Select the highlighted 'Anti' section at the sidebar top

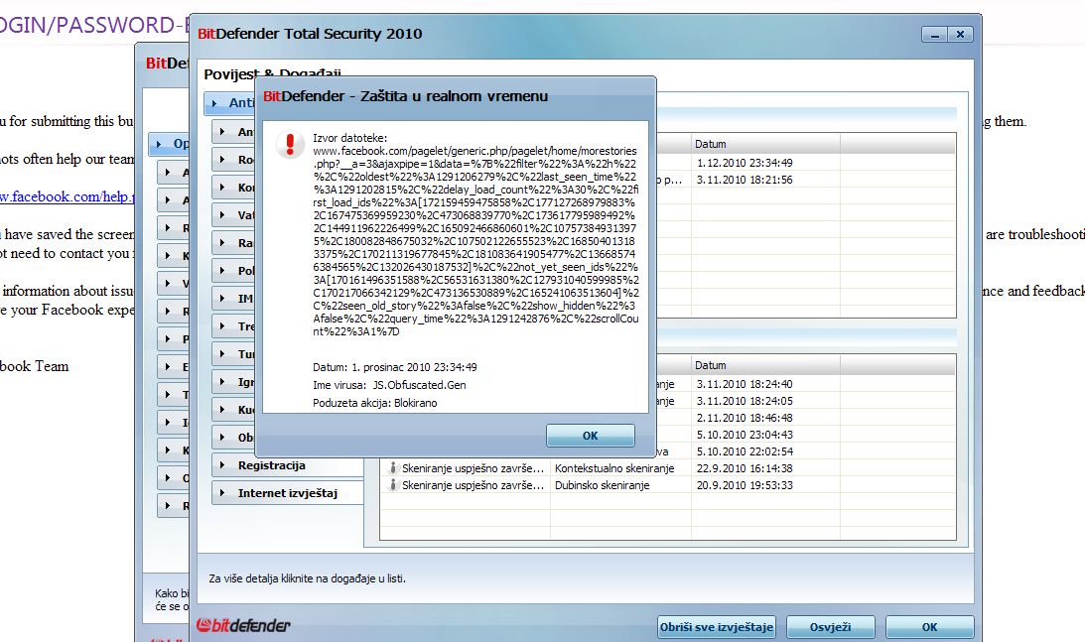click(x=229, y=103)
